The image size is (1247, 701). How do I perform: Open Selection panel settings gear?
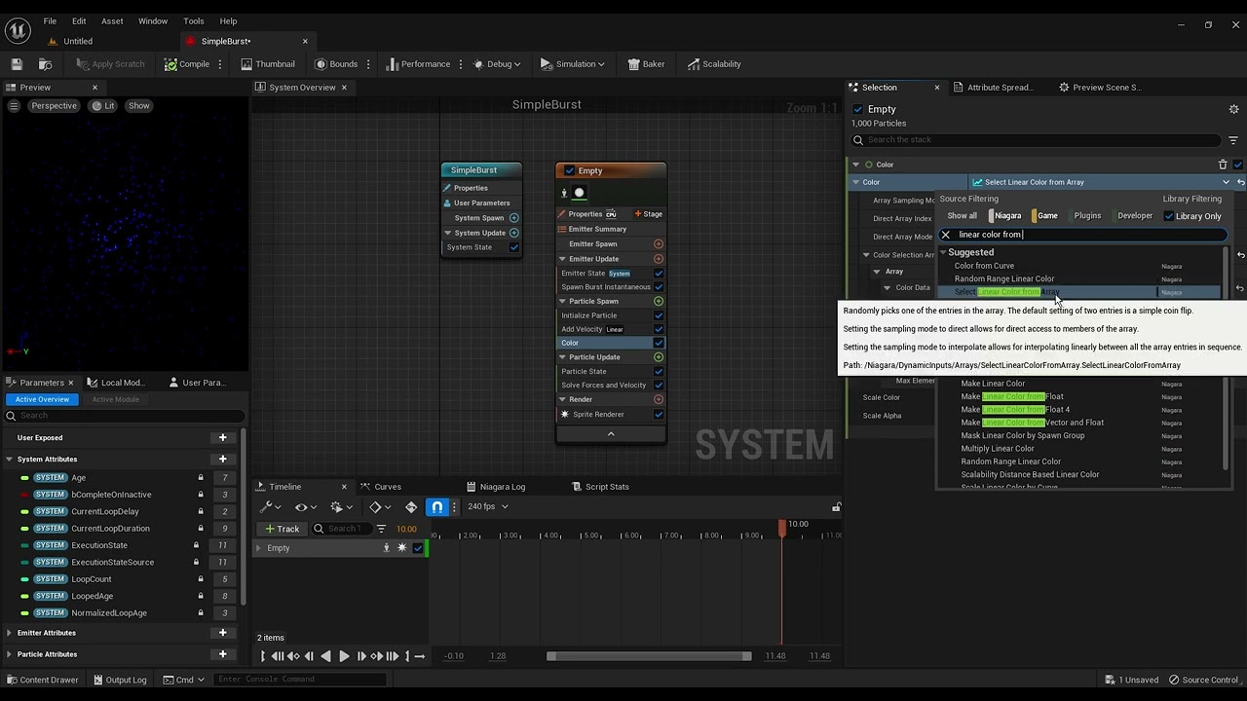click(x=1233, y=110)
